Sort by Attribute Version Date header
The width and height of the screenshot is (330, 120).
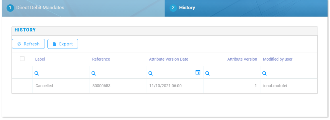pyautogui.click(x=168, y=59)
